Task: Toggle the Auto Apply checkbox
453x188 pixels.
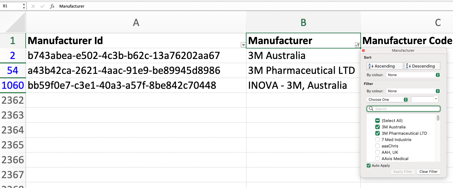Action: [x=369, y=165]
